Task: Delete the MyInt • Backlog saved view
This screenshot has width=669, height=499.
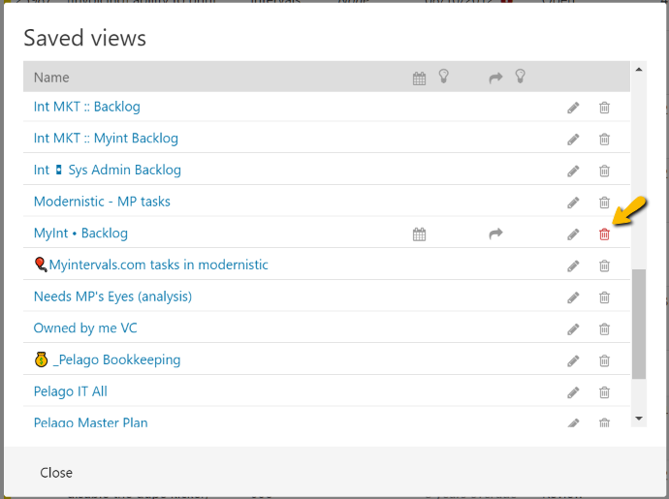Action: (604, 234)
